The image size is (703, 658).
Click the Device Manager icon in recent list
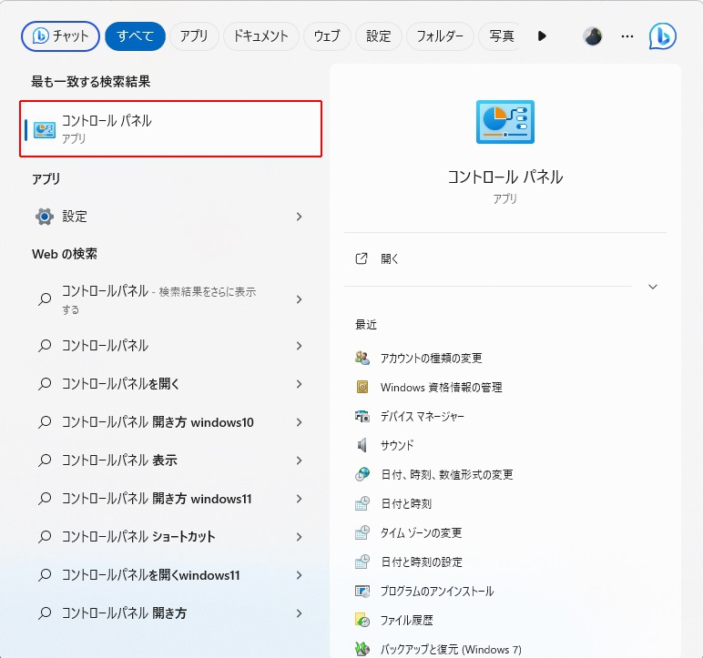coord(362,416)
